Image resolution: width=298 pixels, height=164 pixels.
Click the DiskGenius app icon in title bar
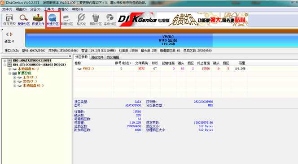tap(3, 3)
